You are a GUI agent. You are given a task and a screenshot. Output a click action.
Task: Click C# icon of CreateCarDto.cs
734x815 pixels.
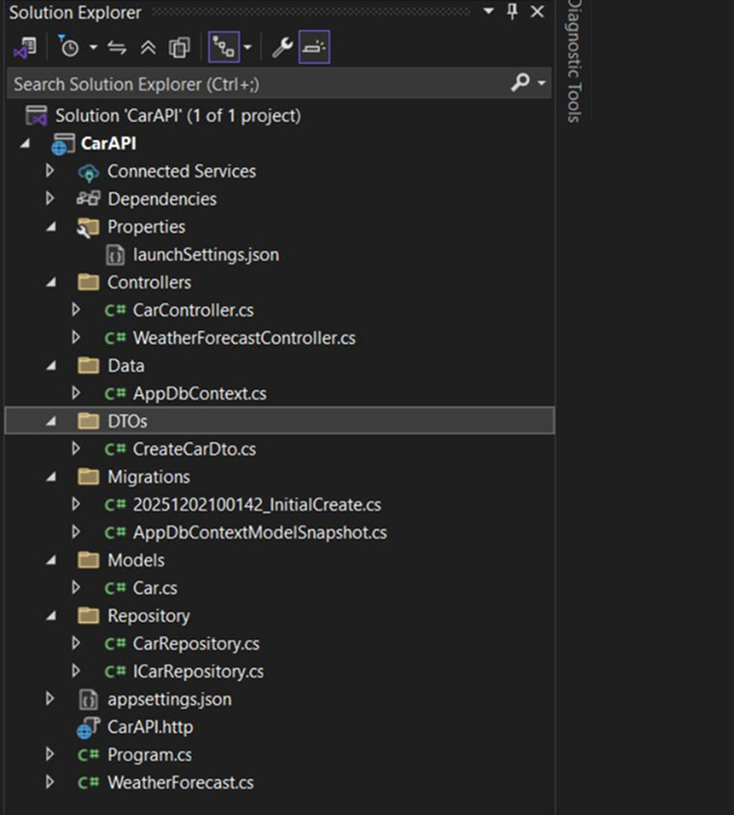(x=115, y=449)
